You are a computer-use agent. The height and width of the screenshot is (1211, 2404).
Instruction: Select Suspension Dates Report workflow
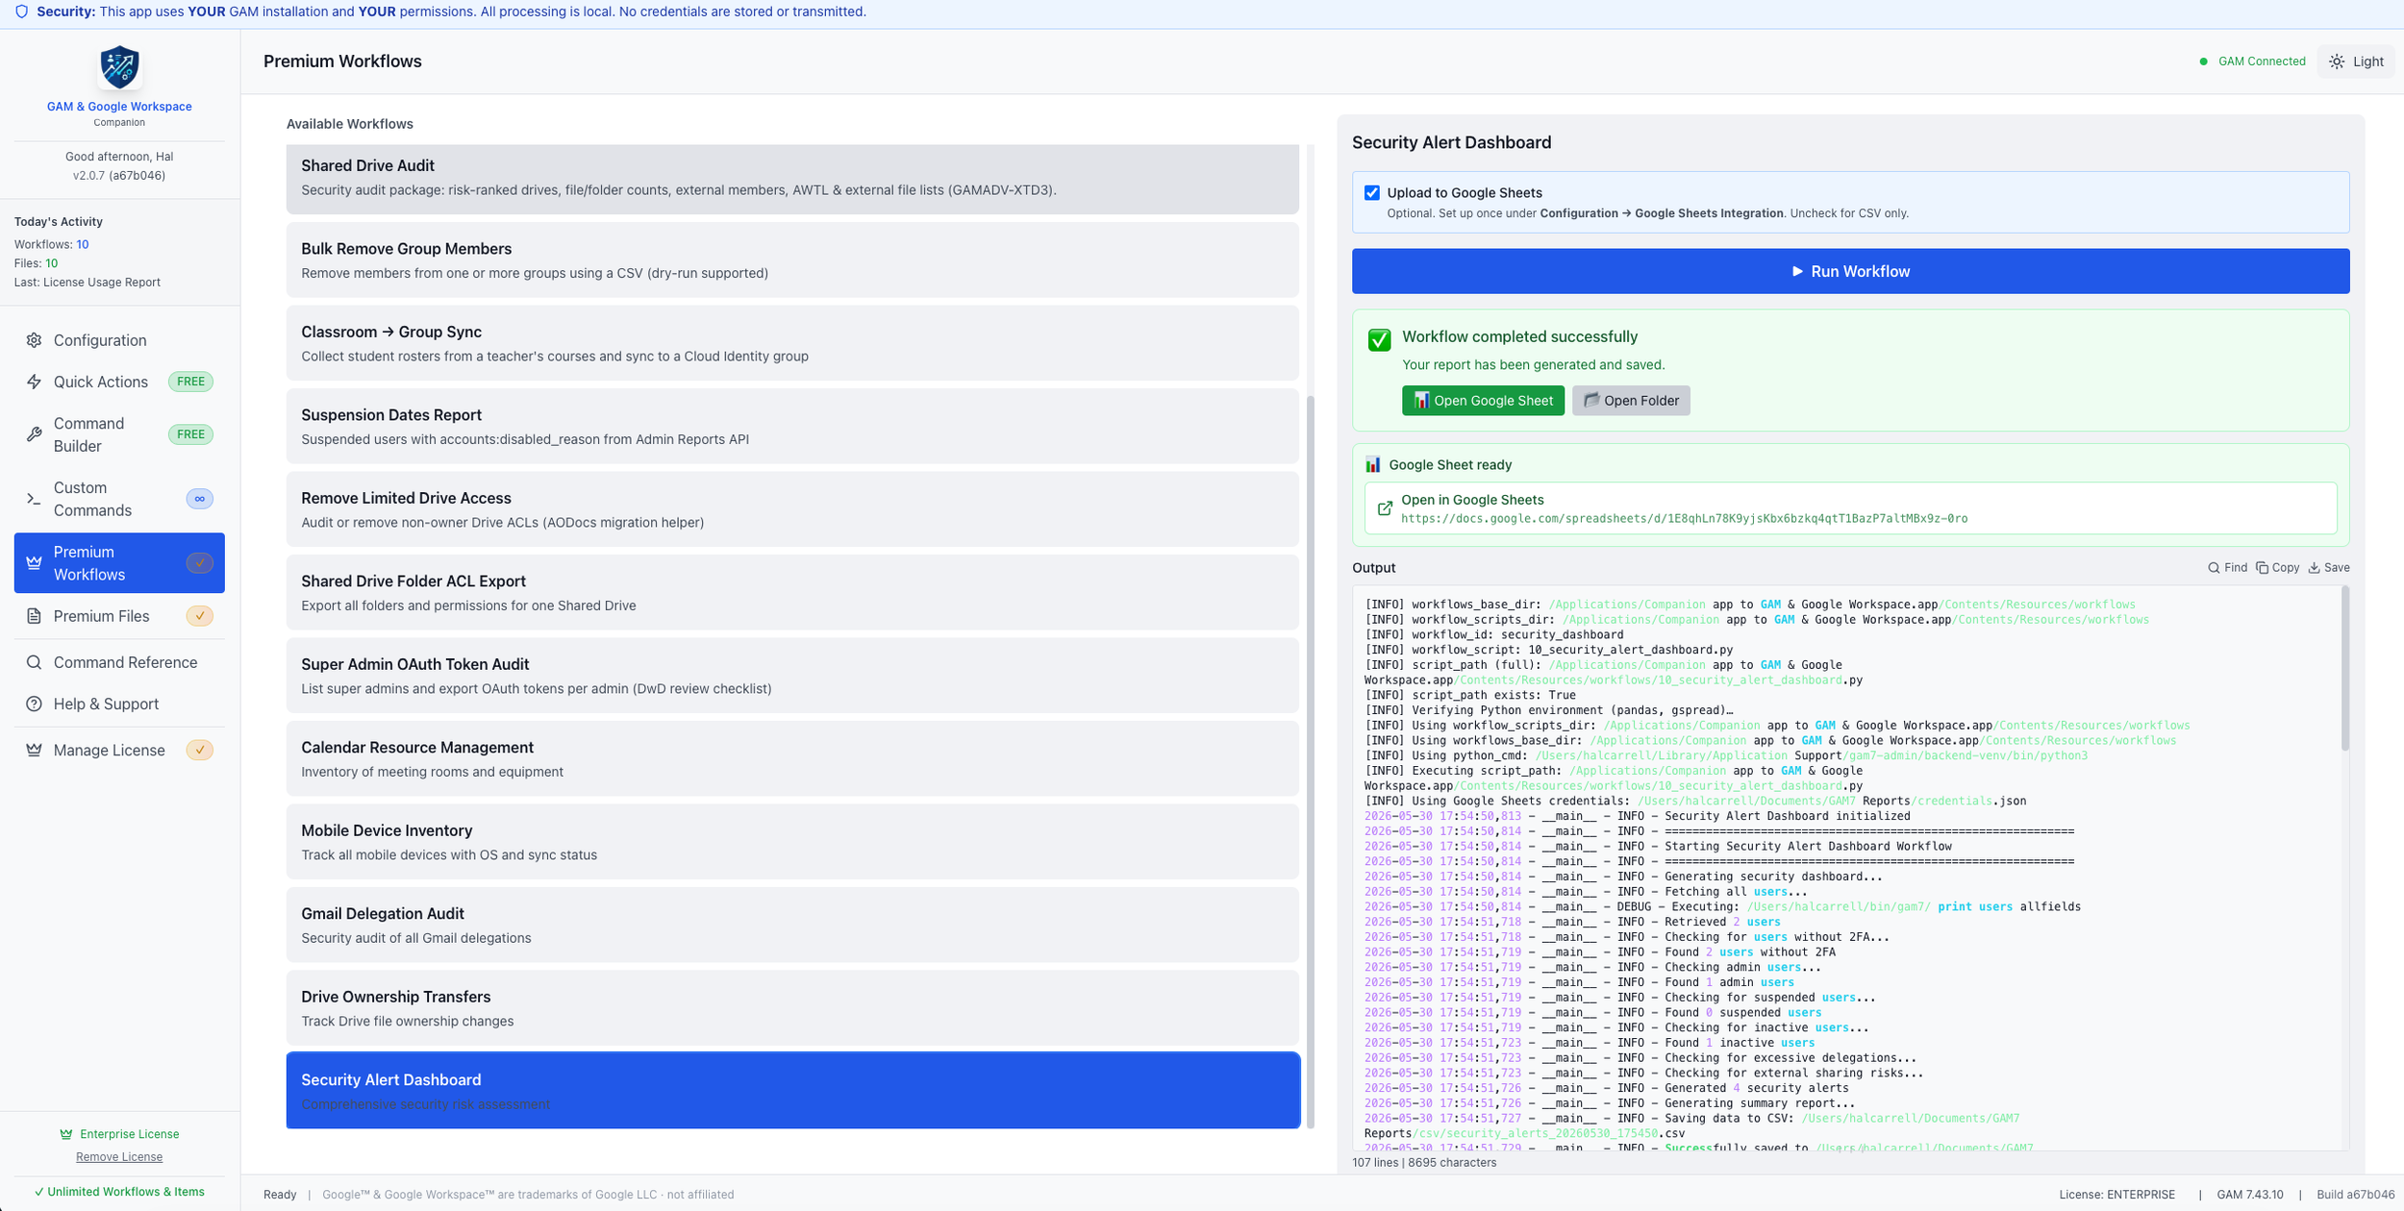pyautogui.click(x=792, y=427)
